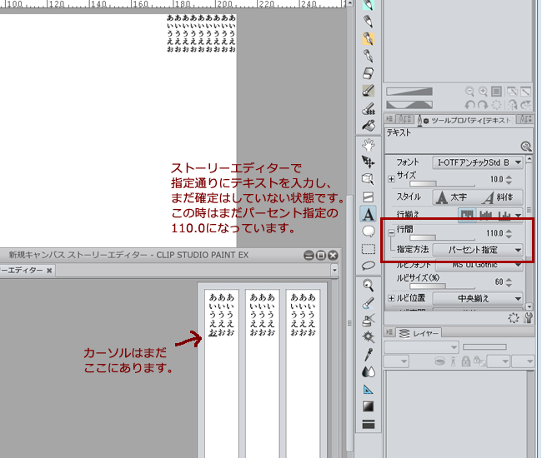Click the layer opacity slider
The height and width of the screenshot is (458, 542).
tap(484, 346)
